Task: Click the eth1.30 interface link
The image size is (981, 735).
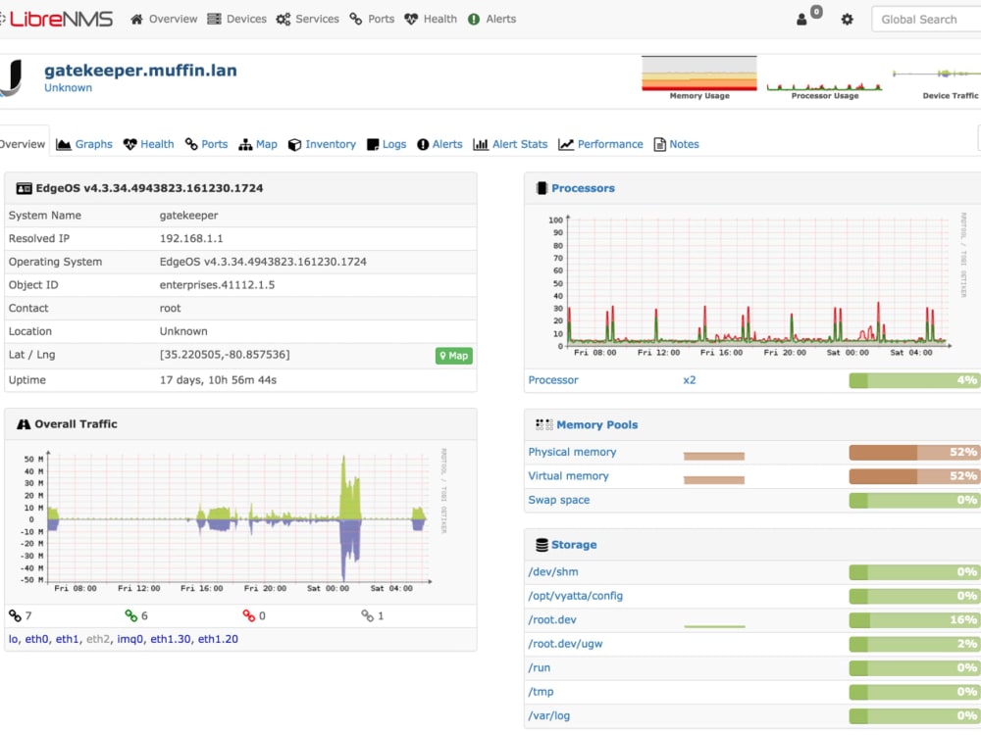Action: pyautogui.click(x=172, y=639)
